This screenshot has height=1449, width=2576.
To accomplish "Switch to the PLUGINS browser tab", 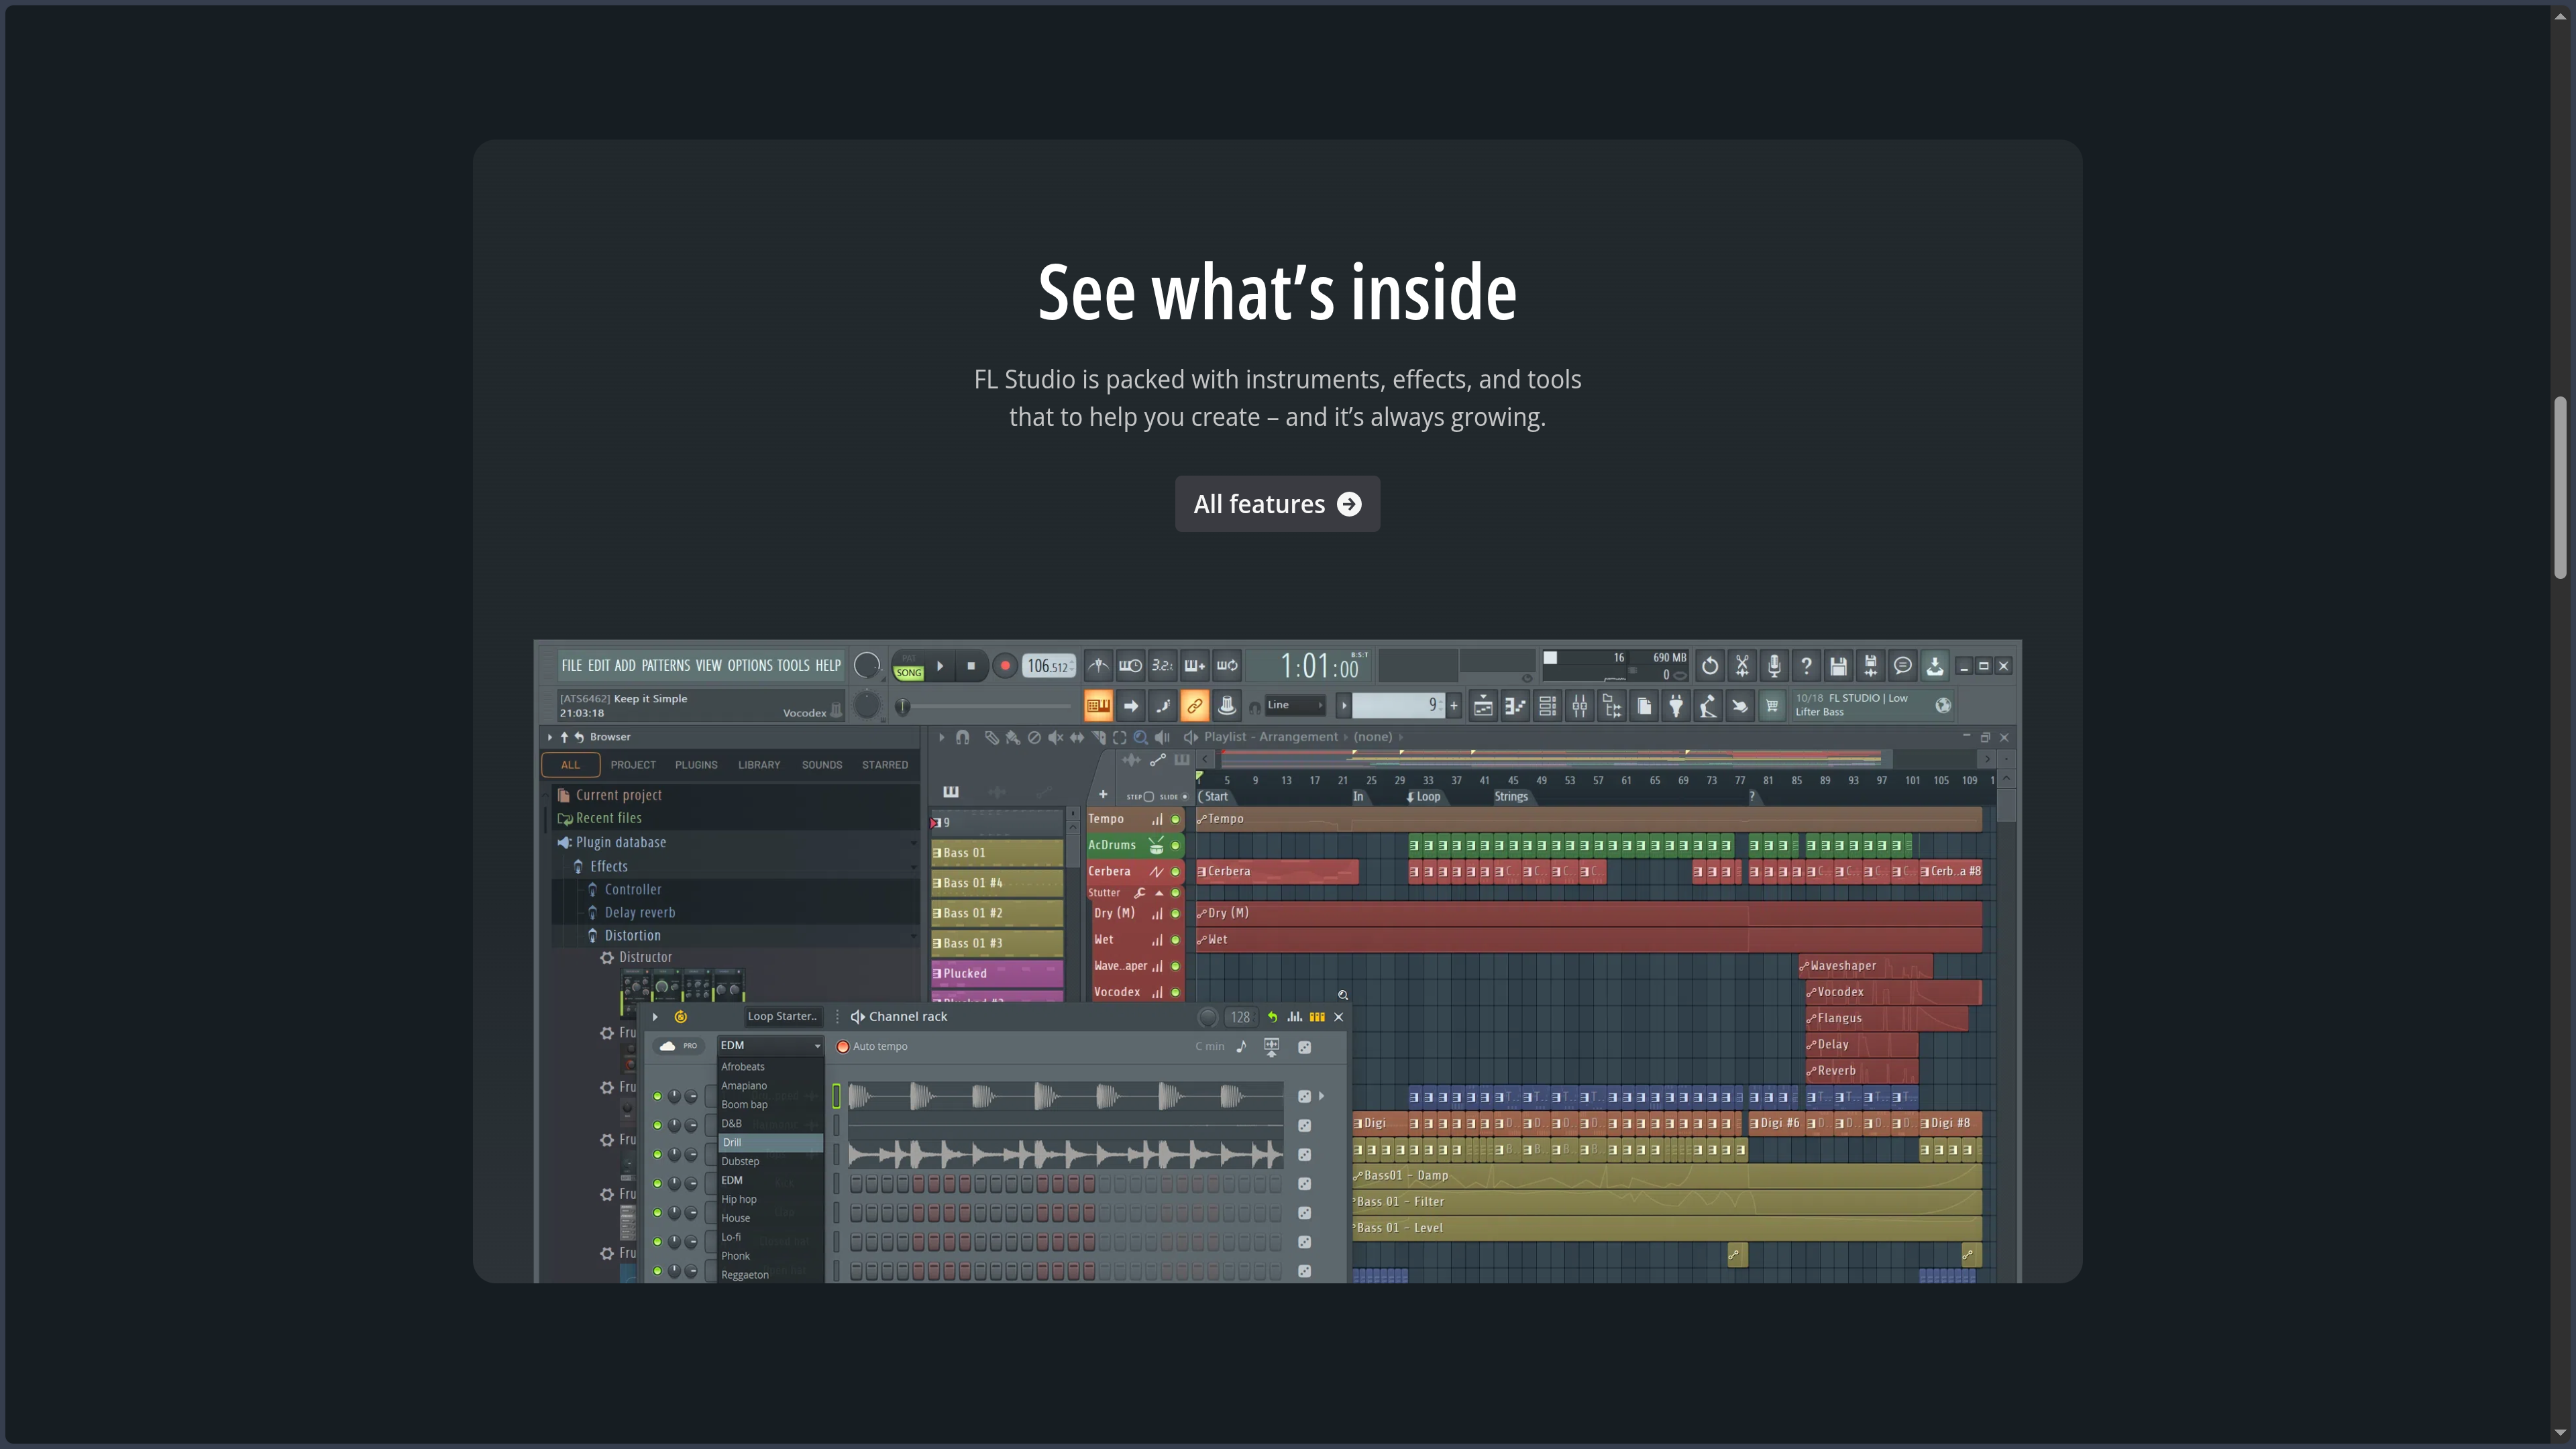I will tap(696, 765).
